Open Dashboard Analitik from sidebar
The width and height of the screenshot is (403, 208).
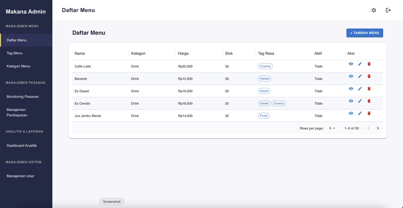22,146
